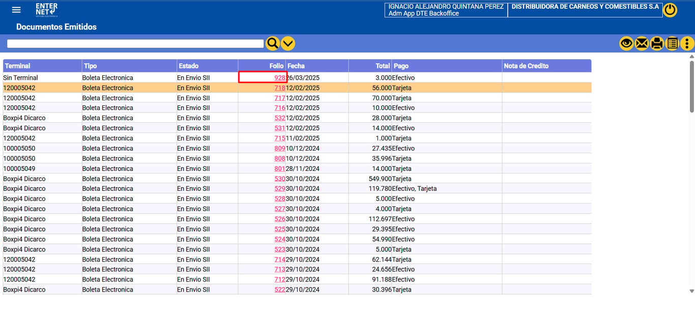Sort by Folio column header
The image size is (695, 315).
click(x=262, y=66)
